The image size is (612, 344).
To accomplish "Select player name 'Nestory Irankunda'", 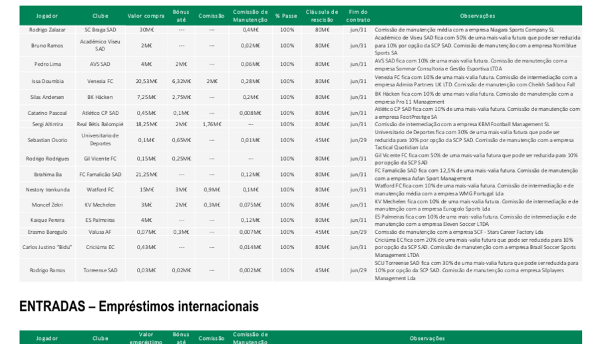I will tap(47, 190).
